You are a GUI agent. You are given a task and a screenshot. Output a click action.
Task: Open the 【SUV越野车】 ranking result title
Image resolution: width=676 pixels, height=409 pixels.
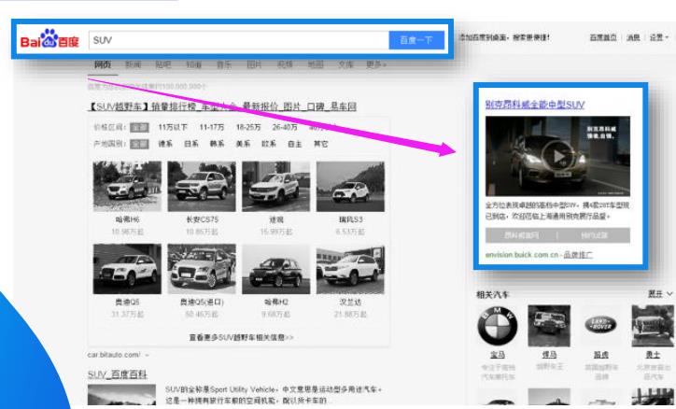tap(222, 106)
